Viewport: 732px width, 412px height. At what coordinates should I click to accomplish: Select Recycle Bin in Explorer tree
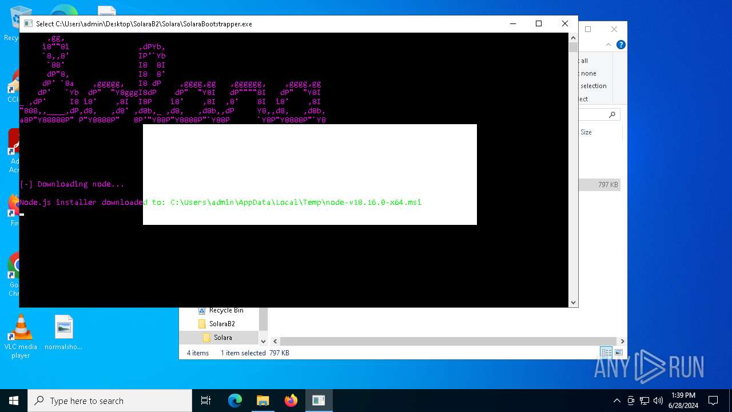coord(226,310)
